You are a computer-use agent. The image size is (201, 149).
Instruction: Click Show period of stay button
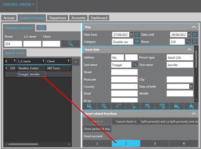[97, 129]
